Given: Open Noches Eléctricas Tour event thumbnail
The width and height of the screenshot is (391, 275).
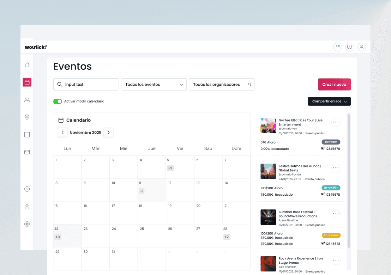Looking at the screenshot, I should pos(268,126).
